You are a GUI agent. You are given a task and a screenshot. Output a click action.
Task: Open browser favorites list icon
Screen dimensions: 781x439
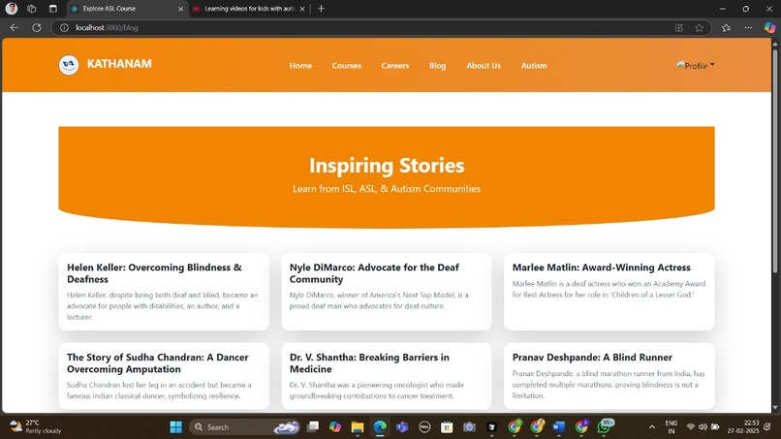726,28
